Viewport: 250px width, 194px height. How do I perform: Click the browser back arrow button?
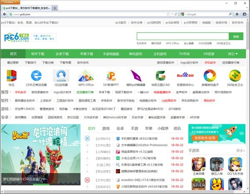pyautogui.click(x=5, y=14)
